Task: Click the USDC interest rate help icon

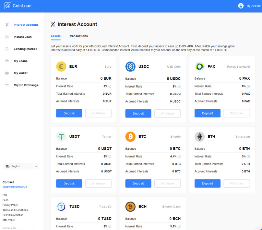Action: click(x=179, y=86)
